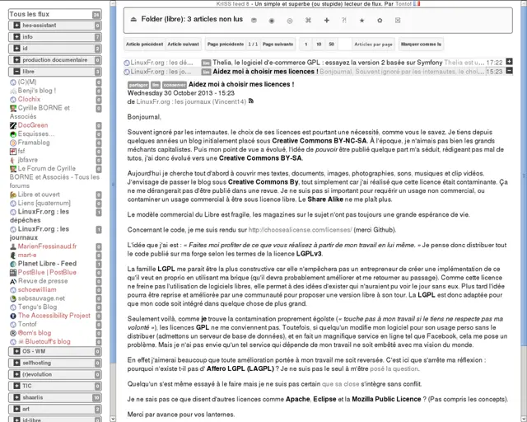Toggle read state of the Thelia article

click(206, 63)
